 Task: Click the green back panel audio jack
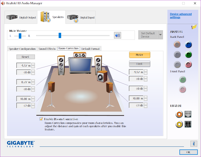pos(188,54)
